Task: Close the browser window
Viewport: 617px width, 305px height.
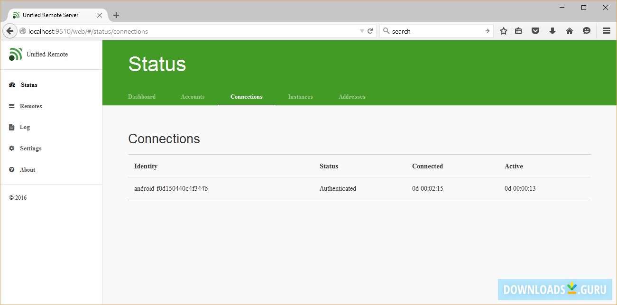Action: click(606, 8)
